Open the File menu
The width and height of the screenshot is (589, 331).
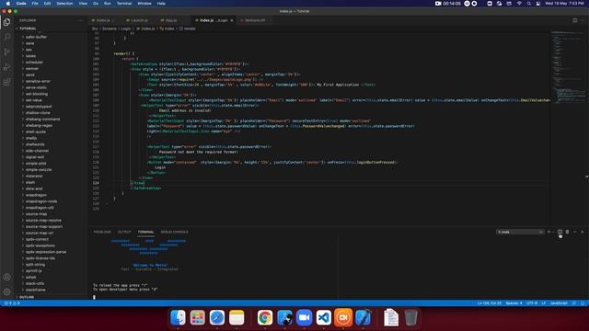(x=35, y=4)
